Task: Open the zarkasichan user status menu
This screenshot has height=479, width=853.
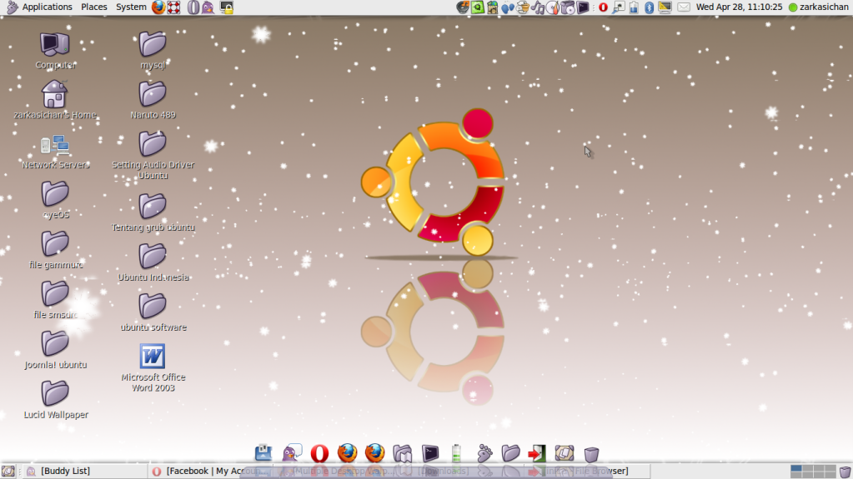Action: pos(818,7)
